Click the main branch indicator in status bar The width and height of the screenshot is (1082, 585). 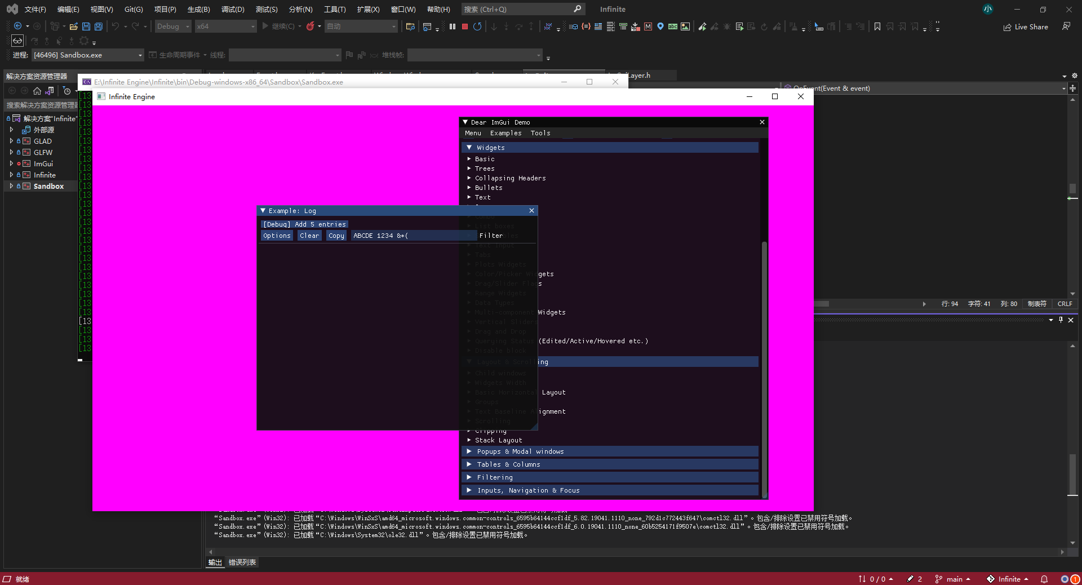point(953,579)
